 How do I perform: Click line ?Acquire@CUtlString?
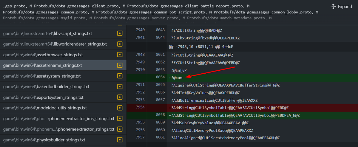click(225, 85)
